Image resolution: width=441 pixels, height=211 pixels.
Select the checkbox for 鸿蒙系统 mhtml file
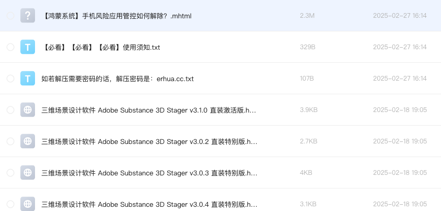click(10, 16)
